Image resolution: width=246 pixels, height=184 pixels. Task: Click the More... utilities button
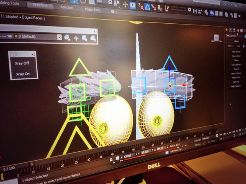[230, 46]
